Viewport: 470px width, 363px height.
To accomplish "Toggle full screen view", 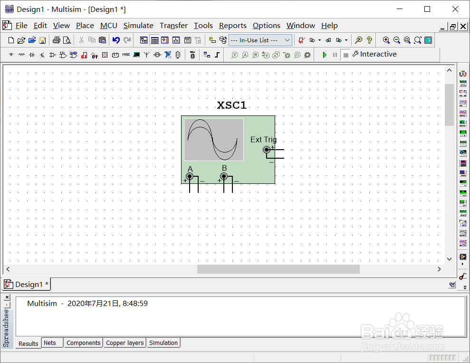I will 428,40.
